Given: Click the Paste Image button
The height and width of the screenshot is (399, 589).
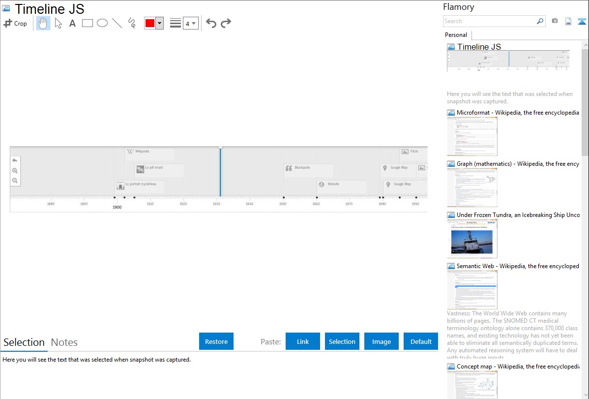Looking at the screenshot, I should coord(381,341).
